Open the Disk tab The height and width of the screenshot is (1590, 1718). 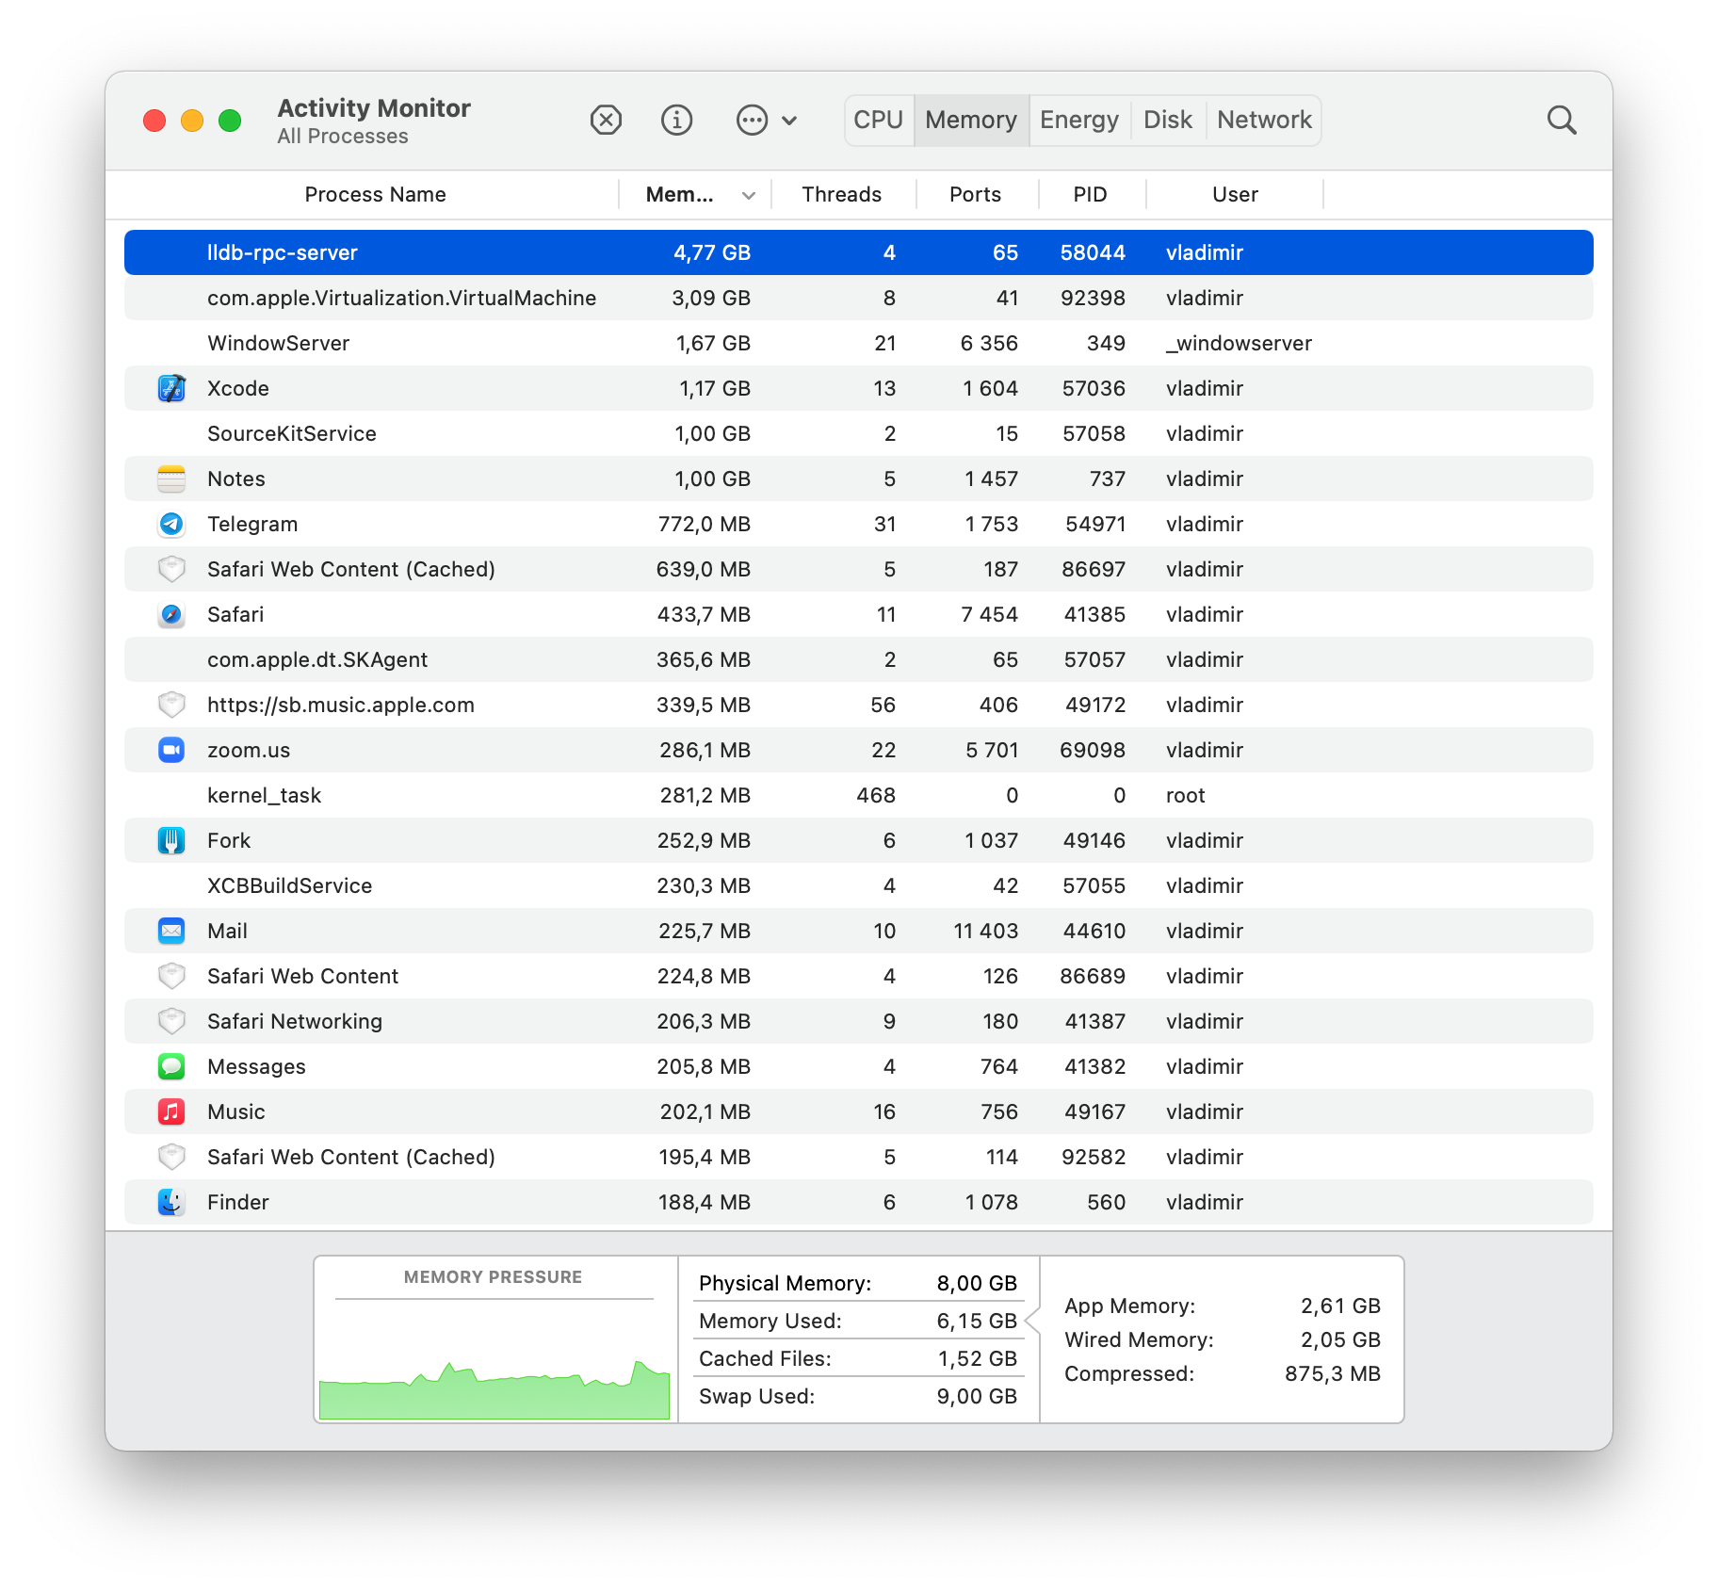(x=1167, y=121)
